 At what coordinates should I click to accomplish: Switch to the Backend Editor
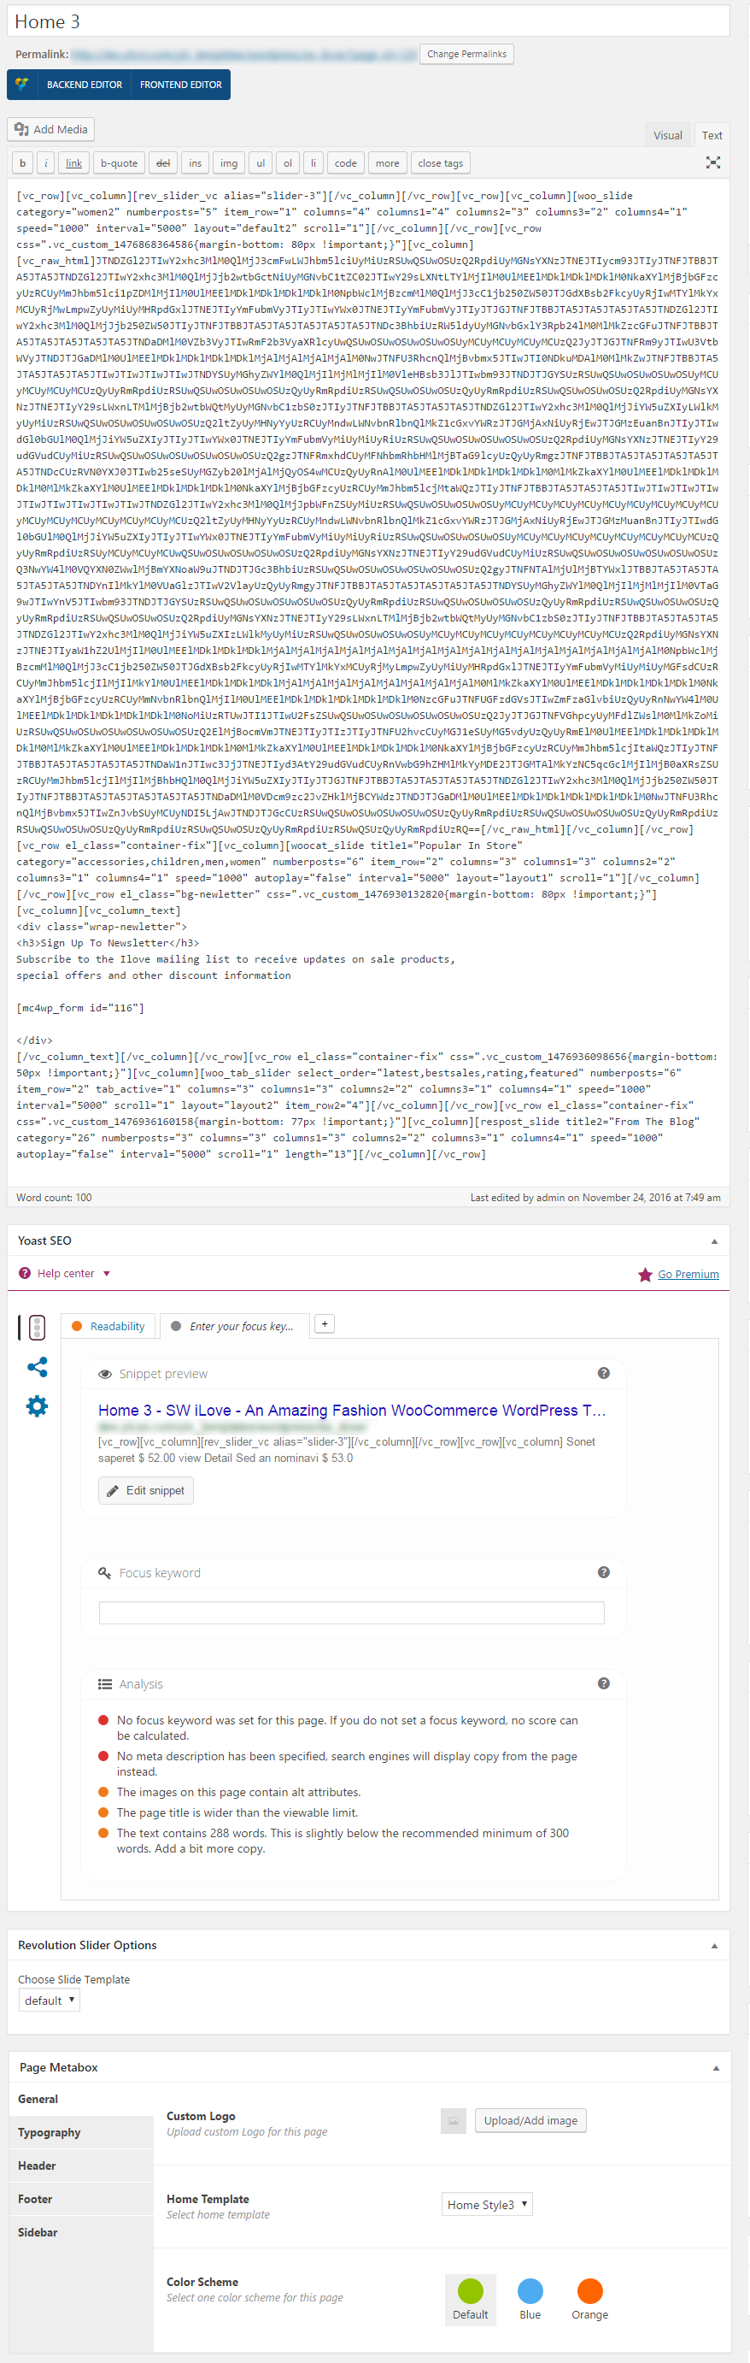click(x=85, y=85)
